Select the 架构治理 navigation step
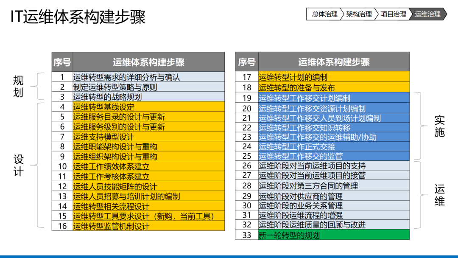Screen dimensions: 458x258 pyautogui.click(x=359, y=14)
